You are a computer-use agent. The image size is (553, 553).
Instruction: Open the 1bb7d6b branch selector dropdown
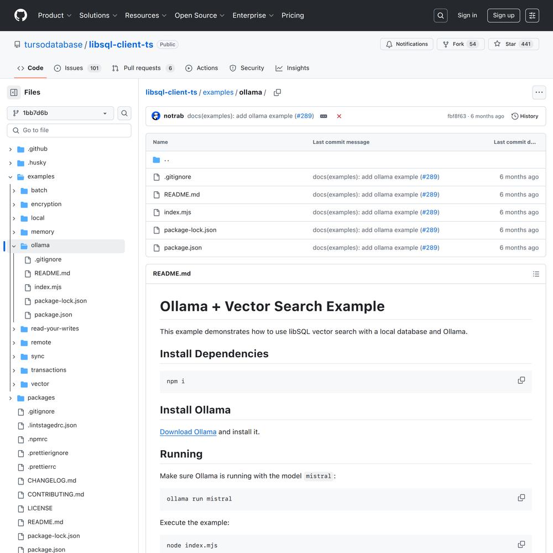coord(60,113)
